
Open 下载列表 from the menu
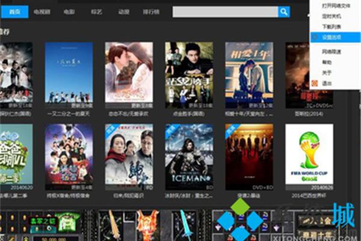tap(332, 27)
